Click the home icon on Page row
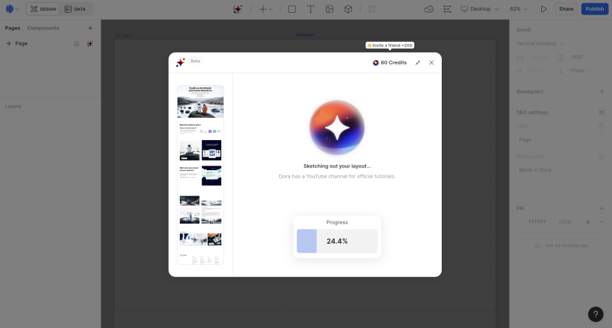 [76, 44]
